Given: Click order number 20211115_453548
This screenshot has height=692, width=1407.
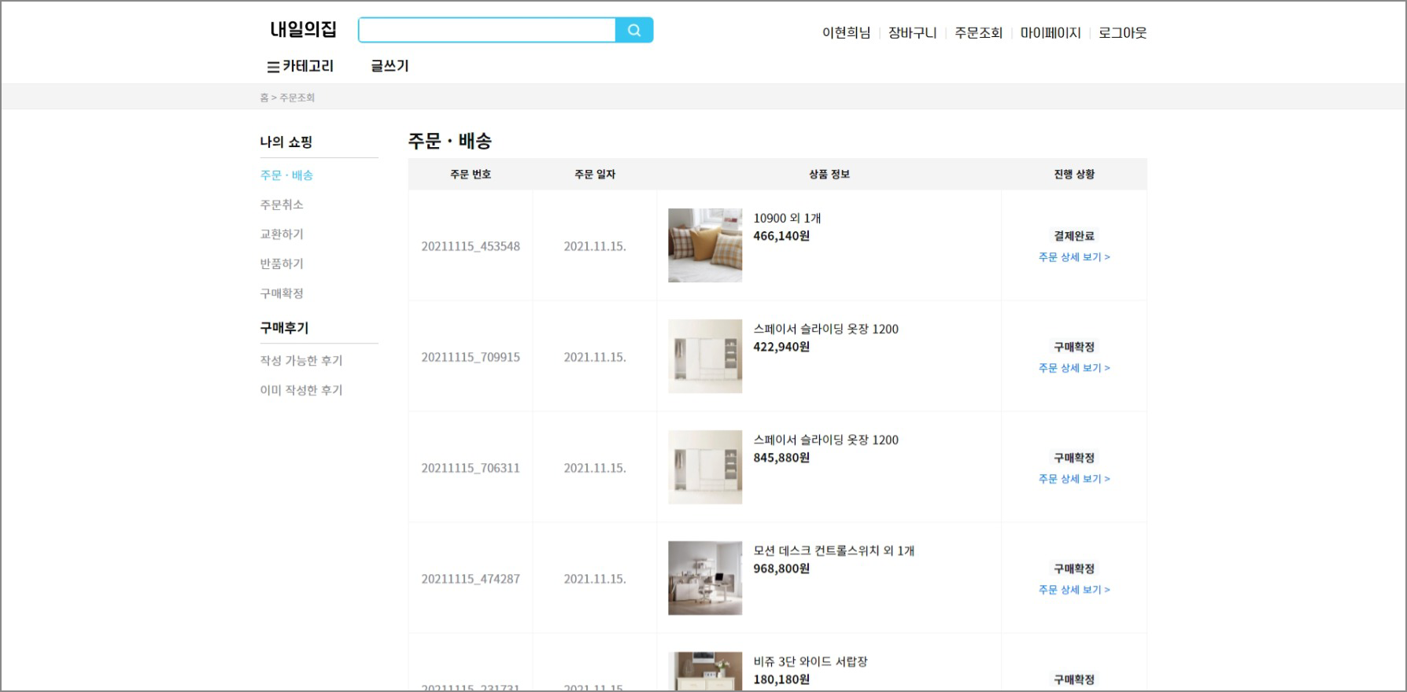Looking at the screenshot, I should [x=471, y=246].
